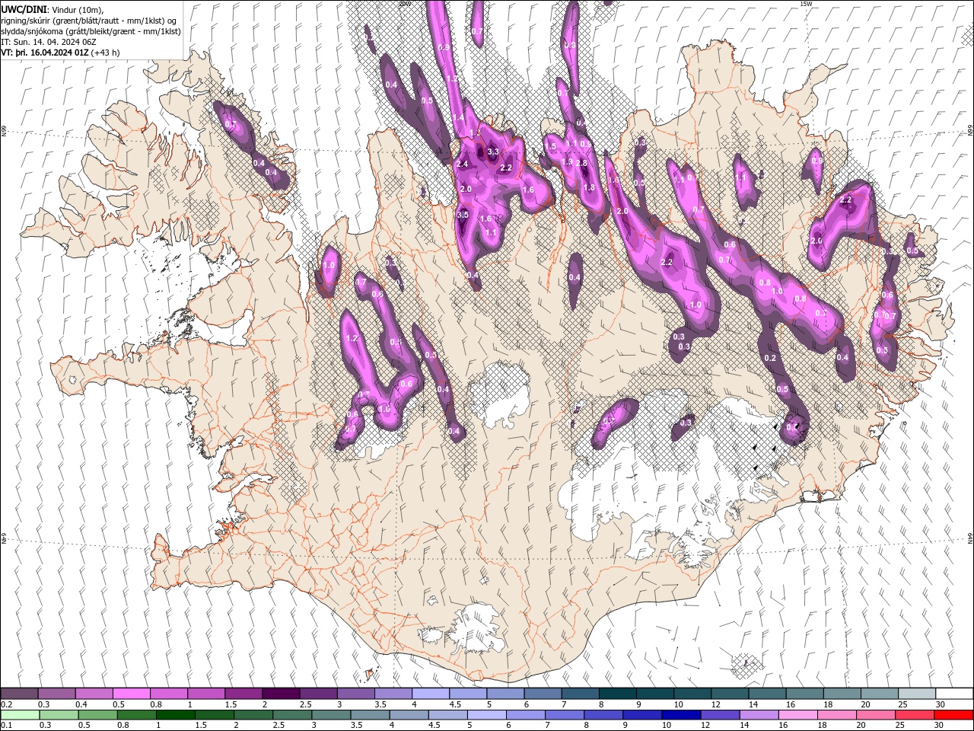The height and width of the screenshot is (731, 974).
Task: Click the '15W' longitude label
Action: tap(806, 4)
